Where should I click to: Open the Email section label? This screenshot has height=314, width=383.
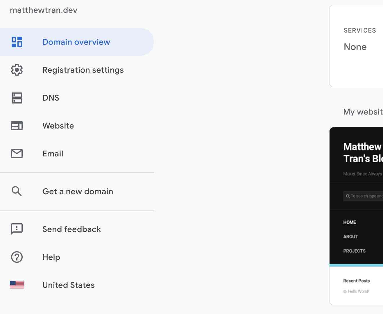point(53,154)
